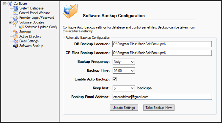Click the Control Panel Website icon
Image resolution: width=222 pixels, height=123 pixels.
16,13
